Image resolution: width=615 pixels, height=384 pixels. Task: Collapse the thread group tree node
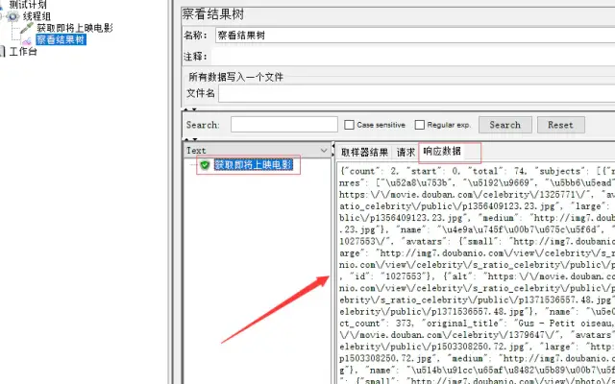[x=2, y=16]
